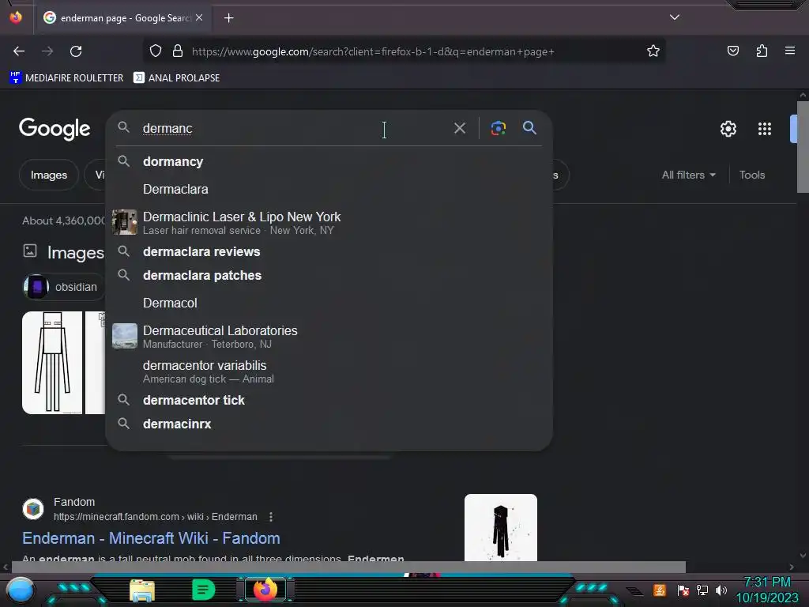Screen dimensions: 809x607
Task: Open the green chat app on taskbar
Action: click(x=203, y=590)
